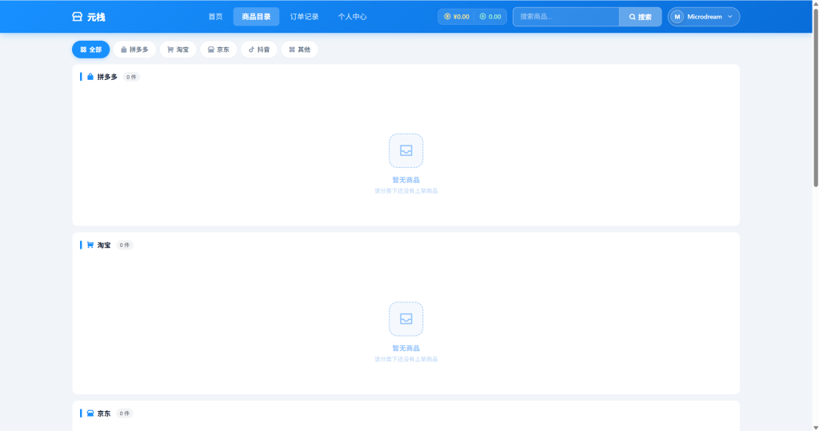Click the 京东 section heading text

click(x=104, y=413)
